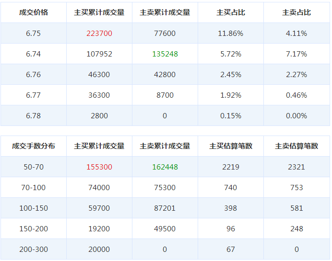
Task: Click the value 8700
Action: tap(165, 95)
